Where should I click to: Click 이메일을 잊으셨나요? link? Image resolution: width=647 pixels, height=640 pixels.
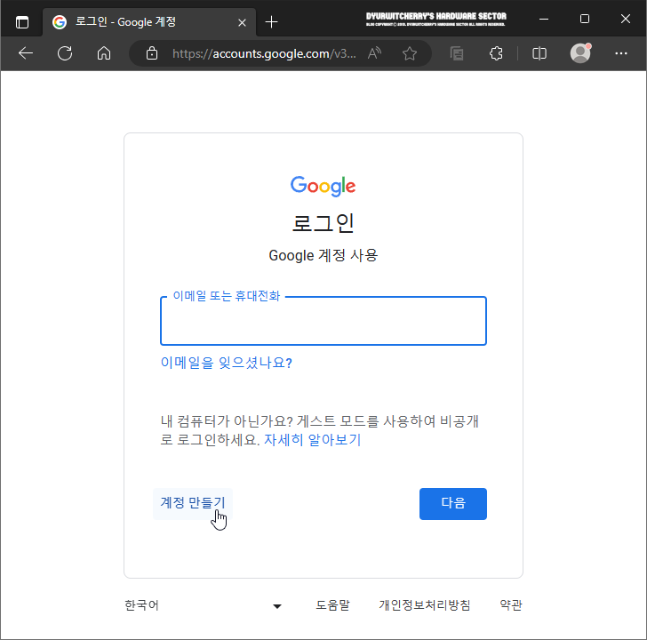pyautogui.click(x=226, y=363)
